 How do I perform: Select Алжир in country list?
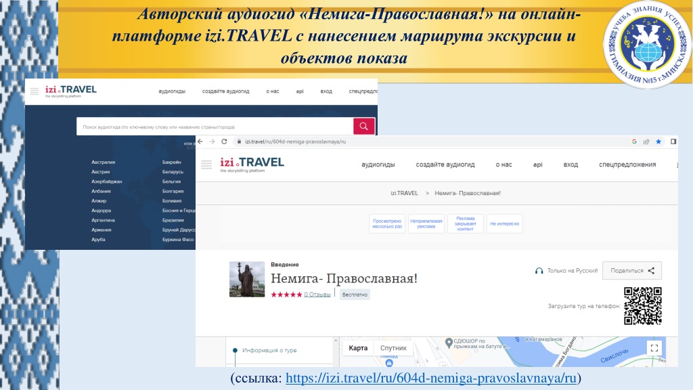pyautogui.click(x=99, y=200)
